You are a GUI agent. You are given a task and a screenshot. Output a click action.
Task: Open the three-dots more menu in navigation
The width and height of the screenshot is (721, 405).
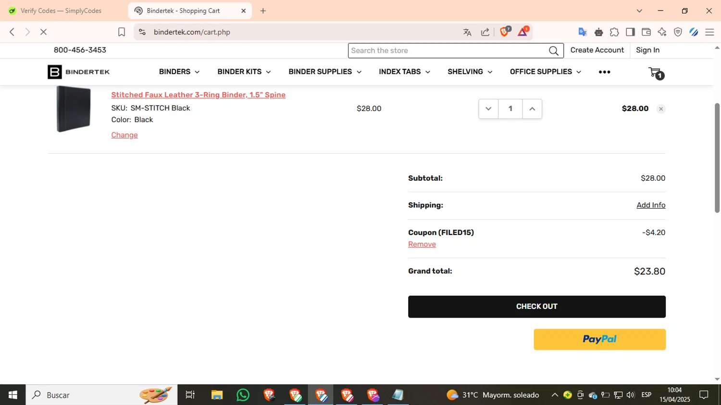pyautogui.click(x=604, y=72)
